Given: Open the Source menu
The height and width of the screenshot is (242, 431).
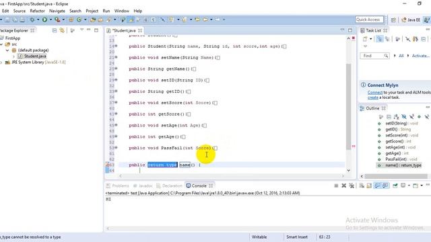Looking at the screenshot, I should (20, 11).
